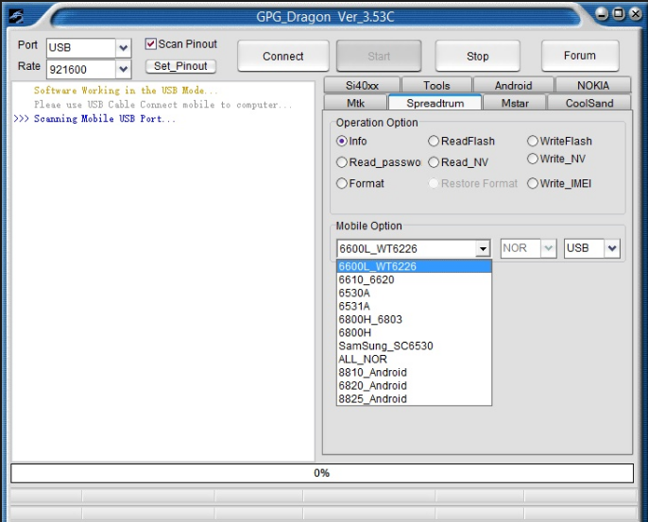Choose the WriteFlash operation
This screenshot has width=648, height=522.
[x=533, y=142]
